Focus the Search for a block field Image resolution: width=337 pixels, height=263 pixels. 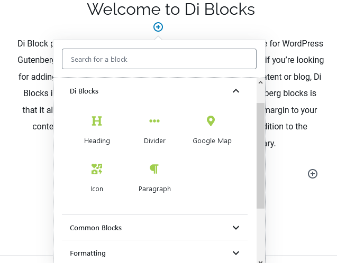159,59
